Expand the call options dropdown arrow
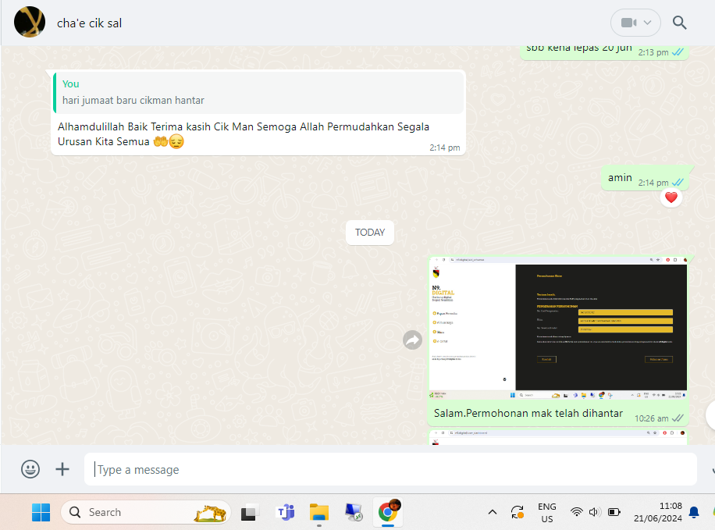715x530 pixels. (648, 23)
